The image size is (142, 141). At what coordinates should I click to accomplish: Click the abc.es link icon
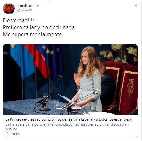pyautogui.click(x=8, y=134)
